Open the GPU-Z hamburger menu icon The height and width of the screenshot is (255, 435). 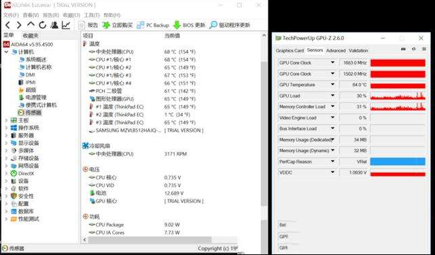[424, 49]
